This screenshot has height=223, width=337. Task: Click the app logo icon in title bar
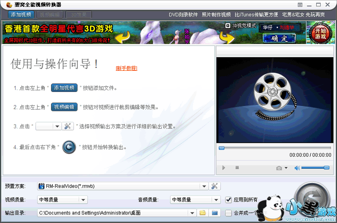pos(9,5)
